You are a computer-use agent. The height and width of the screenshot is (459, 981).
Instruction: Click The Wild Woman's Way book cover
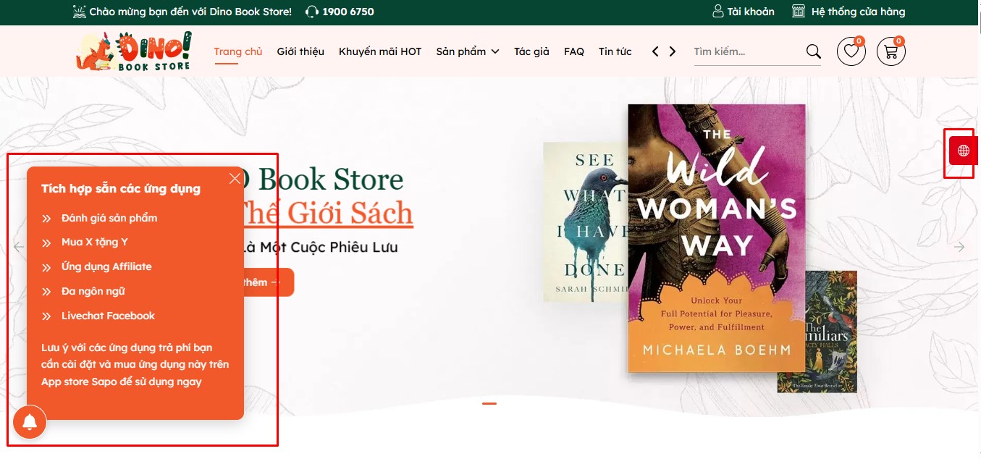717,238
